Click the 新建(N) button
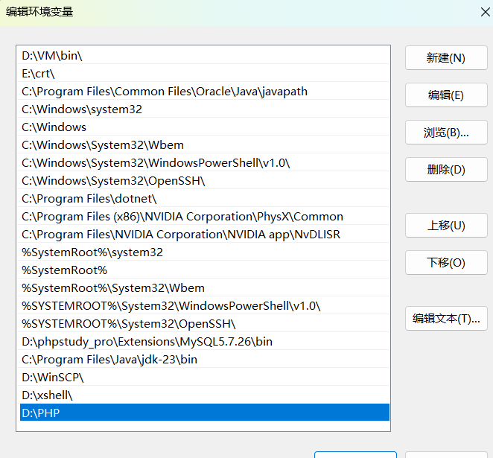493x458 pixels. [x=445, y=58]
